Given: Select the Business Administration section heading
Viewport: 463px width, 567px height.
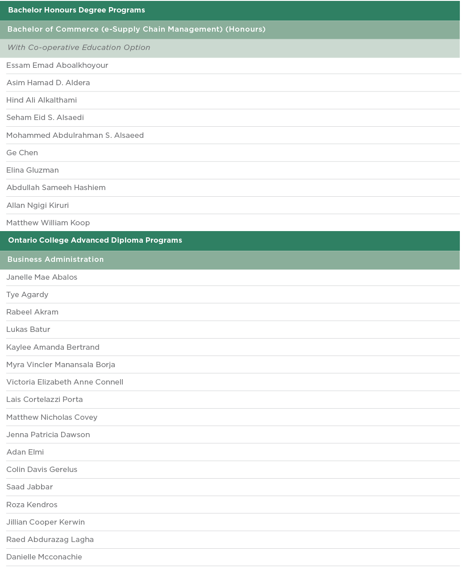Looking at the screenshot, I should pyautogui.click(x=55, y=260).
